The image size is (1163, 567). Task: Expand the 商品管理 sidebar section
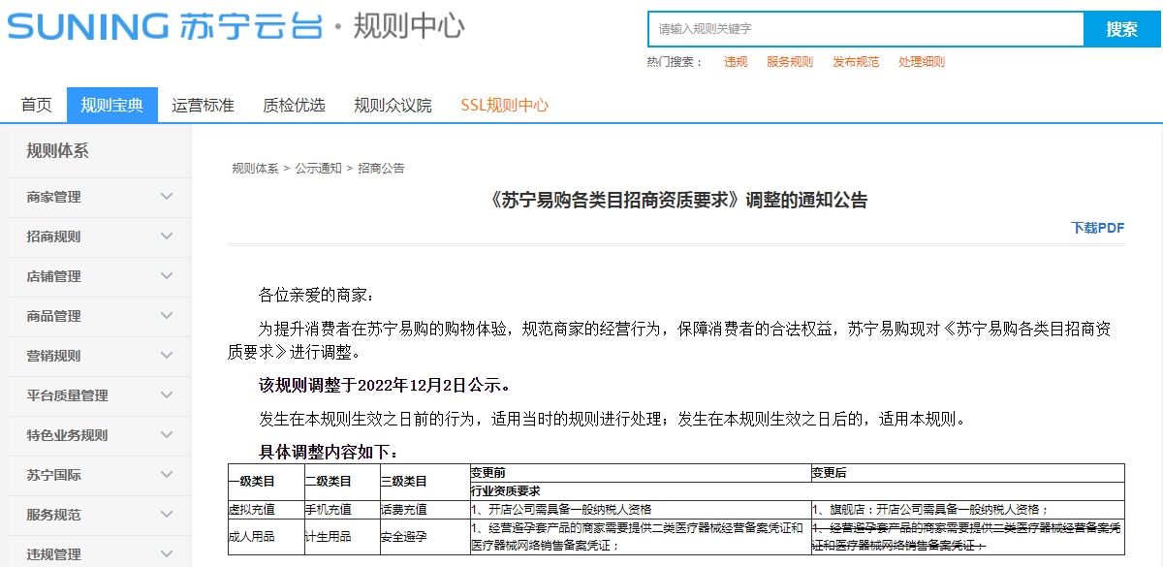click(x=99, y=316)
